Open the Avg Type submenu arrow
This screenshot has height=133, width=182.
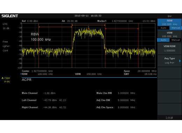180,61
